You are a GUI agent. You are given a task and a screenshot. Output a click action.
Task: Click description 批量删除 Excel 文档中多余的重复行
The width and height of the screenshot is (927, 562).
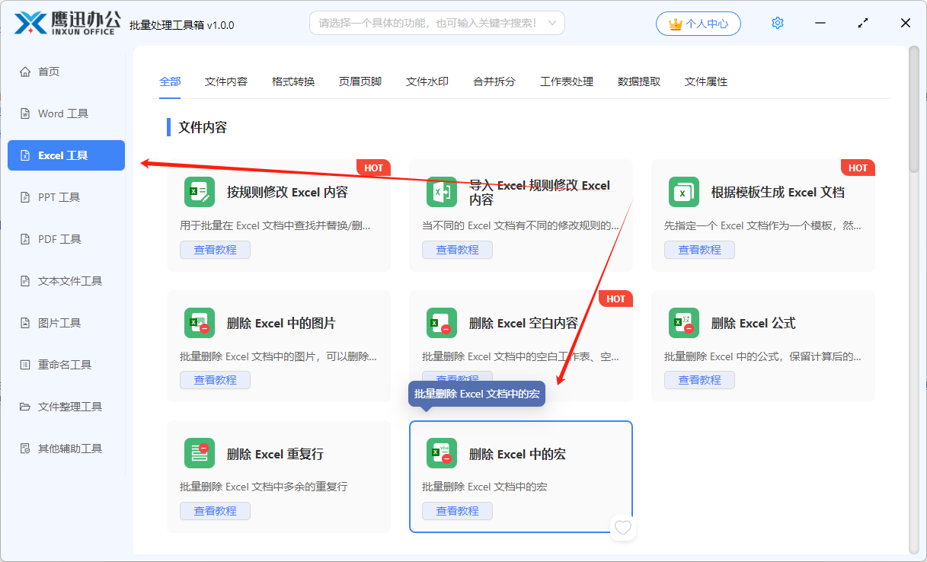click(x=264, y=487)
